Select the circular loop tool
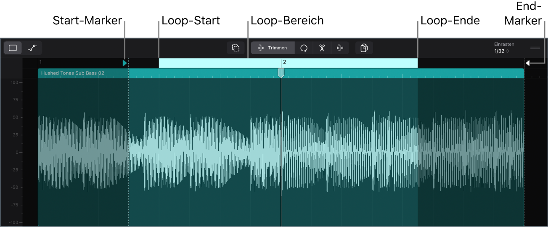 [x=304, y=48]
